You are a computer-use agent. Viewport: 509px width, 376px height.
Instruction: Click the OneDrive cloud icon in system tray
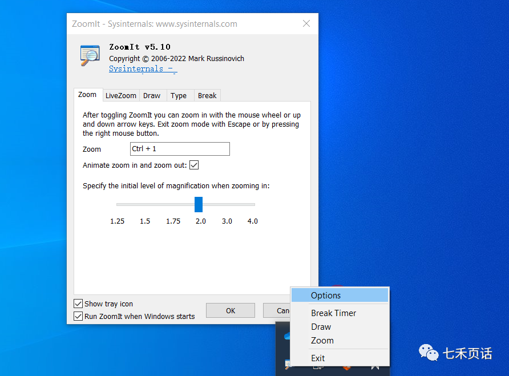click(287, 335)
